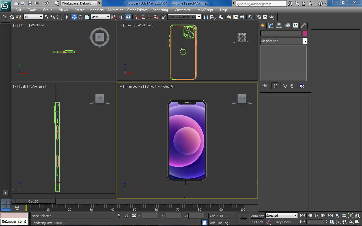
Task: Toggle Show End Result in modifier panel
Action: pos(275,86)
